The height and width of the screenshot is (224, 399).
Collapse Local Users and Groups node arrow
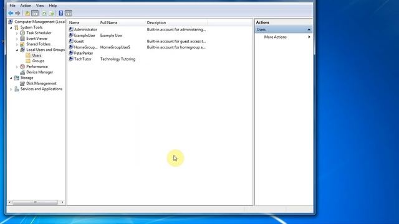(x=17, y=50)
